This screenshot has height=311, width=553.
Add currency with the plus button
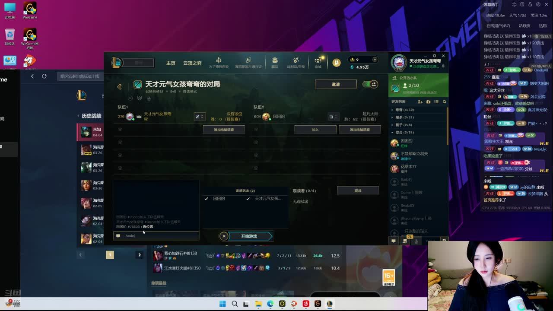(375, 60)
